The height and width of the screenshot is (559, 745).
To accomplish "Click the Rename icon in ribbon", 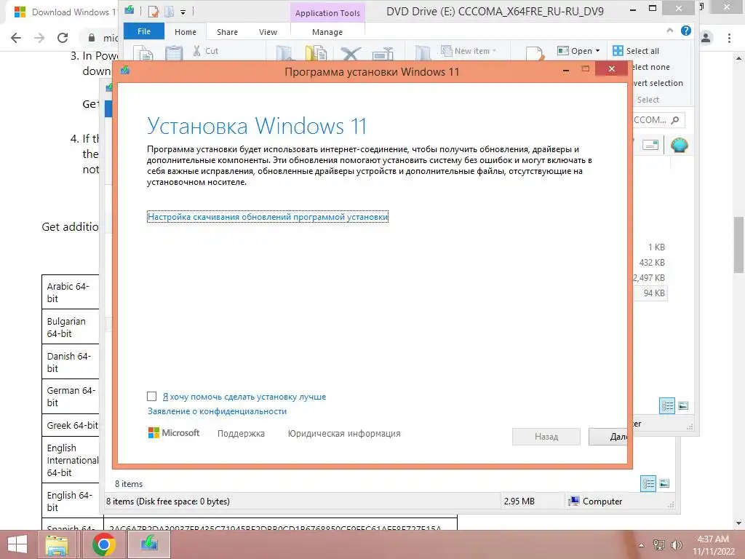I will (383, 53).
